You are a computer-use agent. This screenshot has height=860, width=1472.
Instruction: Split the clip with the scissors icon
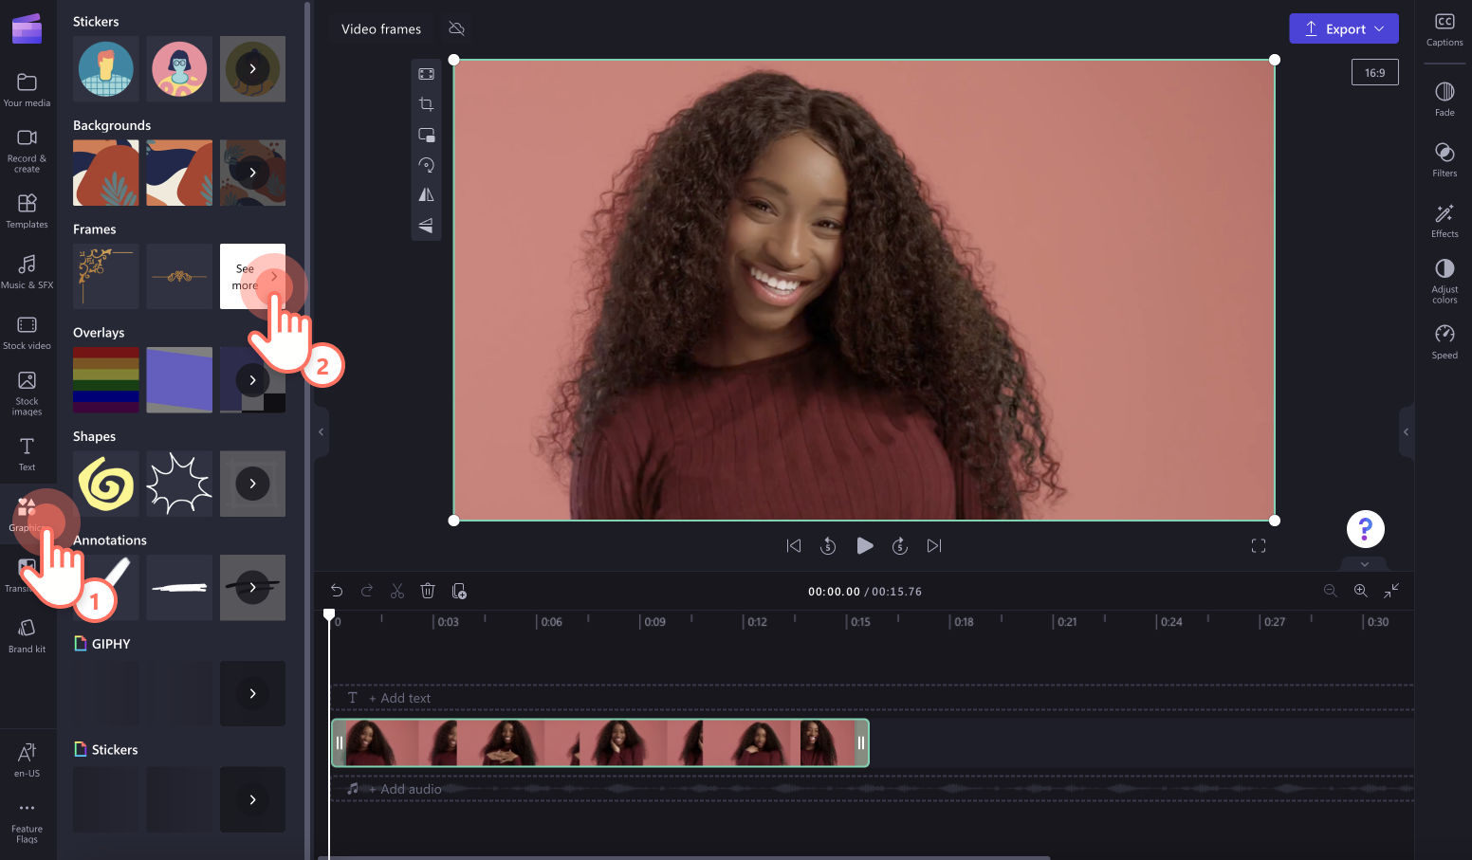(x=397, y=590)
